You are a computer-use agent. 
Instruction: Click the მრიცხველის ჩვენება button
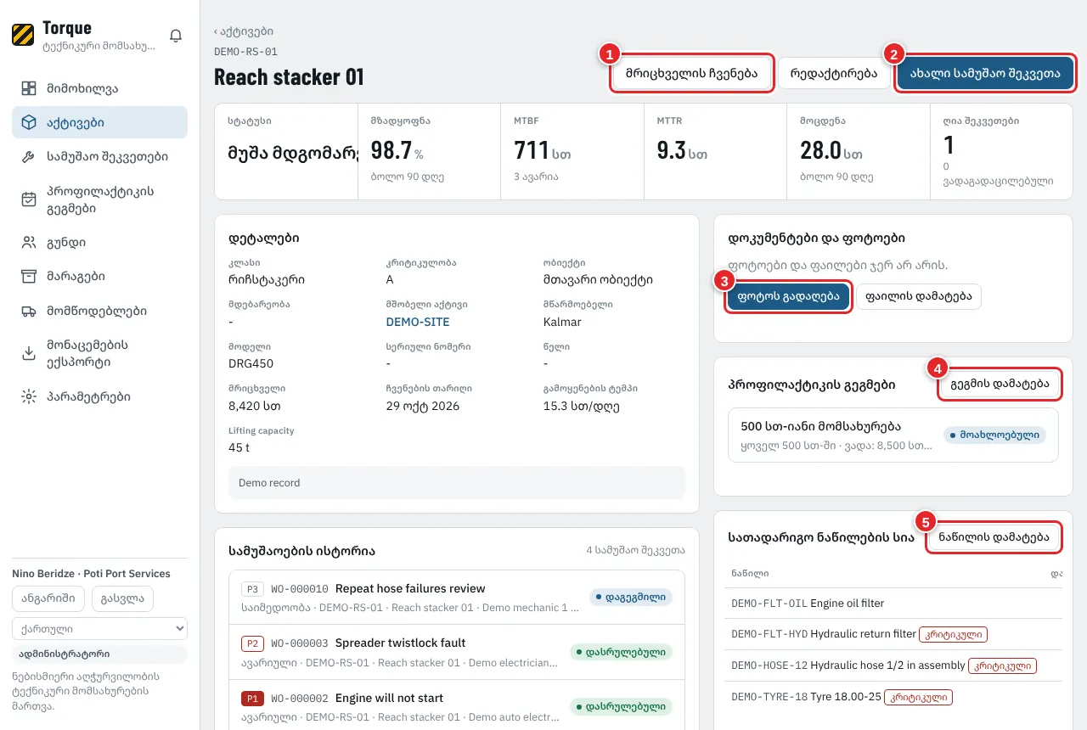coord(691,73)
